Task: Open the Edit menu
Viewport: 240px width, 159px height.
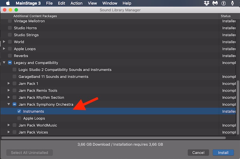Action: pyautogui.click(x=61, y=3)
